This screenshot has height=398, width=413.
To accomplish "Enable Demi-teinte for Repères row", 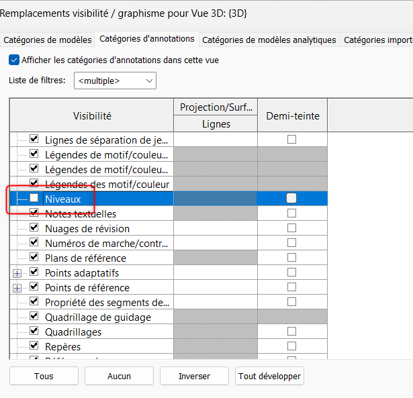I will pyautogui.click(x=291, y=346).
